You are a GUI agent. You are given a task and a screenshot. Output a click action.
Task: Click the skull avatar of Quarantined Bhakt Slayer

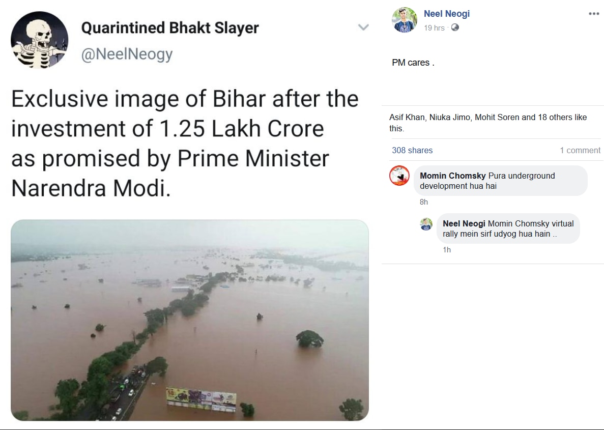pos(40,40)
